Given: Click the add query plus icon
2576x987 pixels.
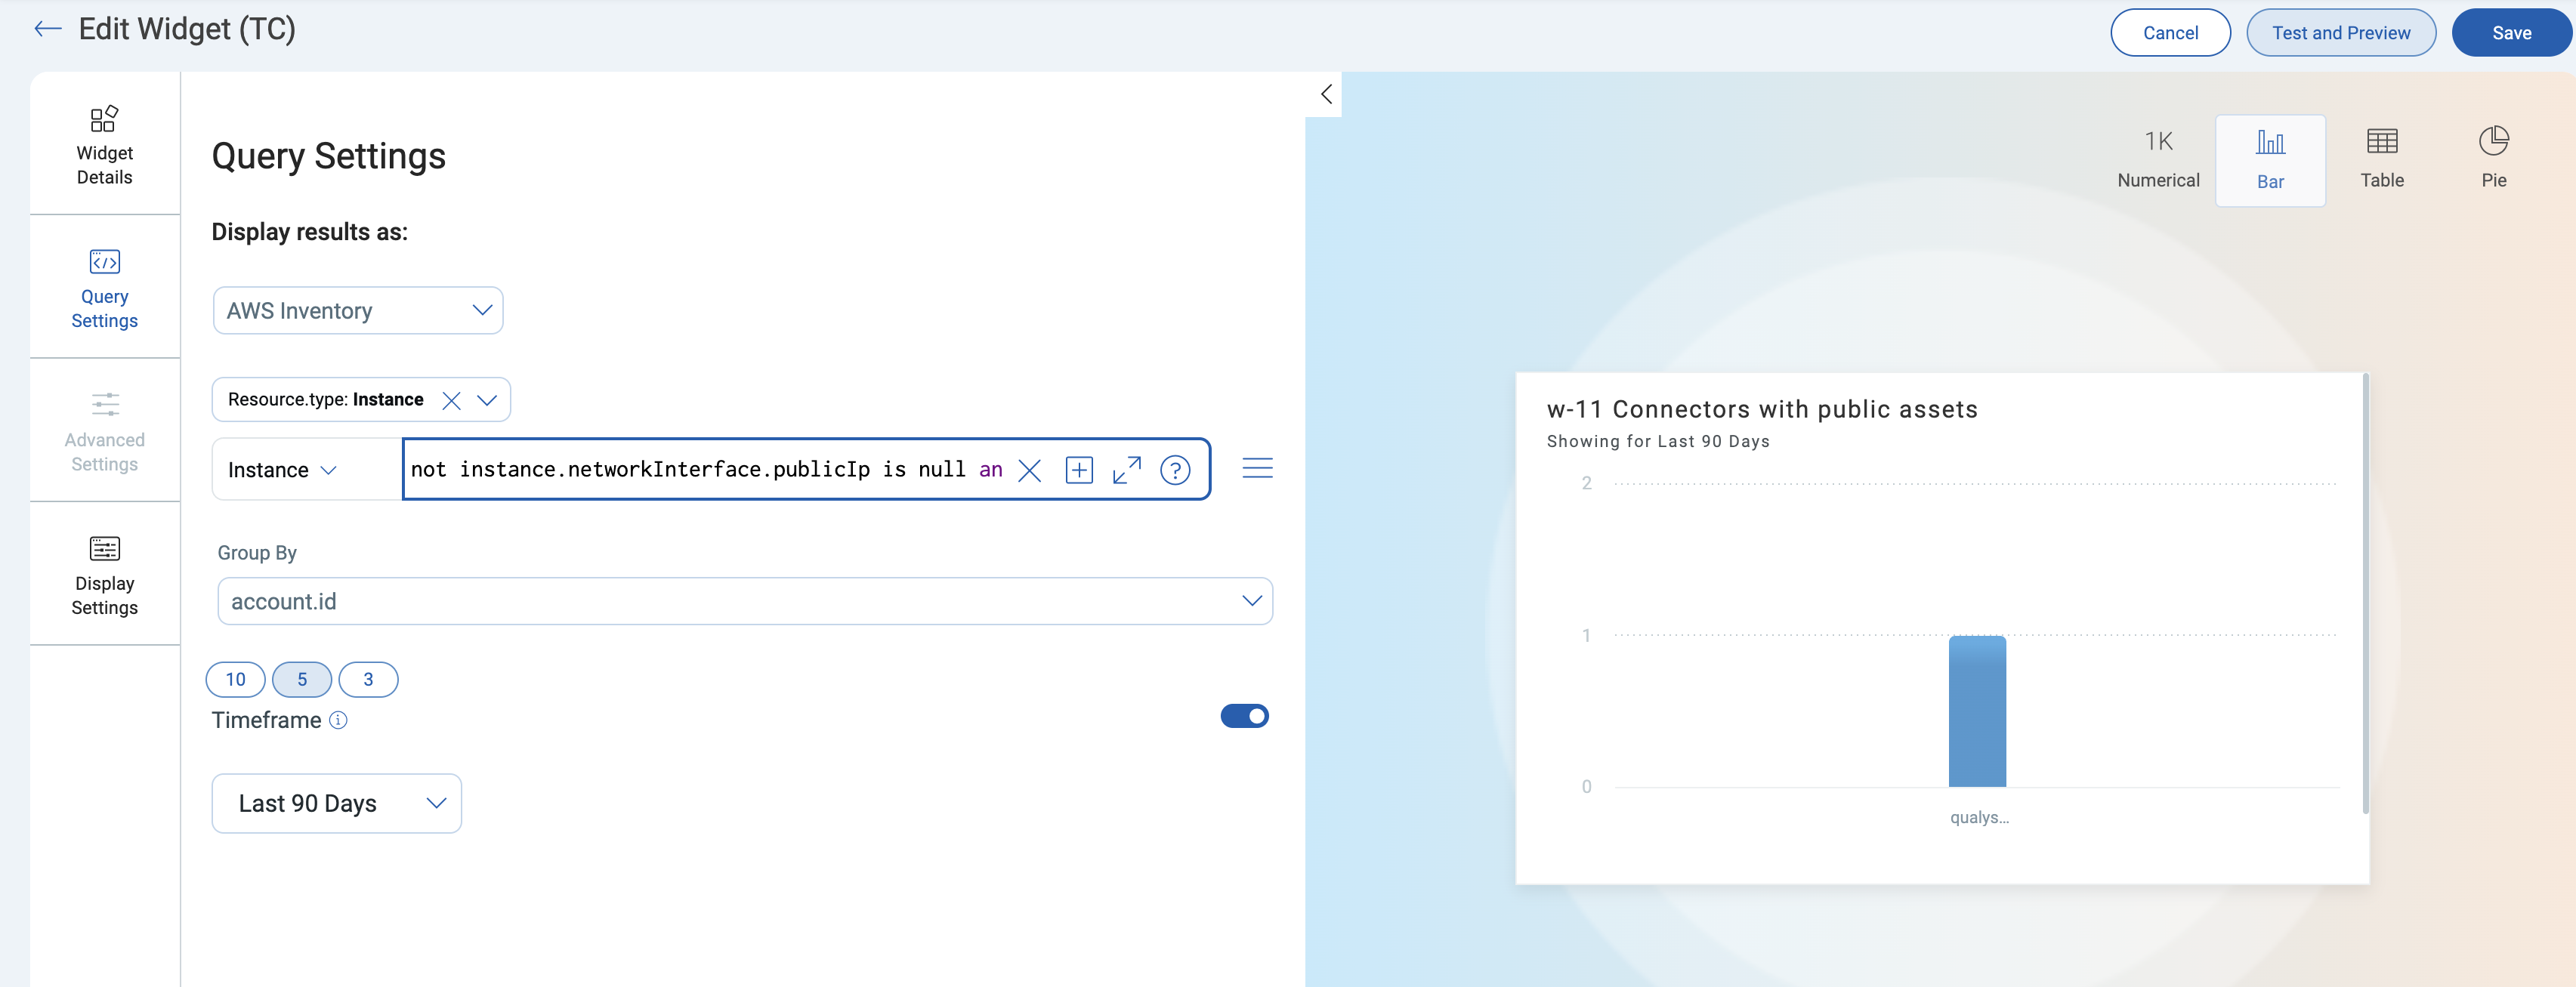Looking at the screenshot, I should pyautogui.click(x=1079, y=470).
